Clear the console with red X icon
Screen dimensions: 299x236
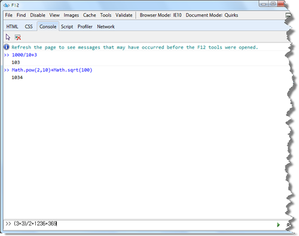click(18, 37)
